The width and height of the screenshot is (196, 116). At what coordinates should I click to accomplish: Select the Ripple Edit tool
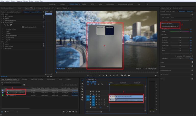(x=82, y=86)
